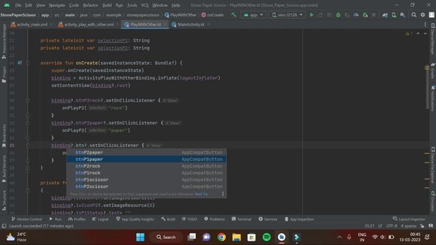Open the LF line separator selector

pyautogui.click(x=380, y=226)
